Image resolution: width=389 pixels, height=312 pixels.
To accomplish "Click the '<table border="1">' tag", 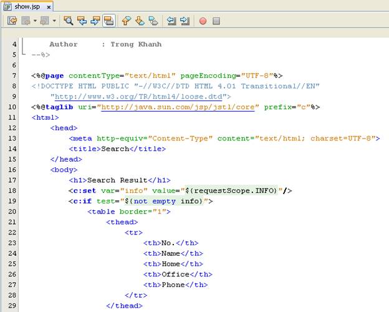I will click(129, 212).
